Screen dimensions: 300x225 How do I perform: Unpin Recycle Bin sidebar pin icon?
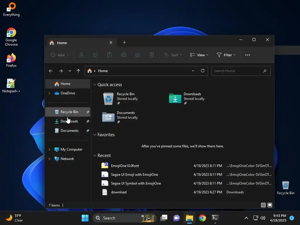click(88, 112)
